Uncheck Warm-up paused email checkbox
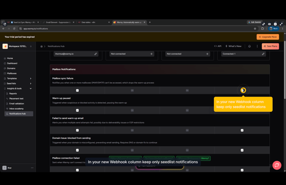Screen dimensions: 286x185 pyautogui.click(x=77, y=110)
